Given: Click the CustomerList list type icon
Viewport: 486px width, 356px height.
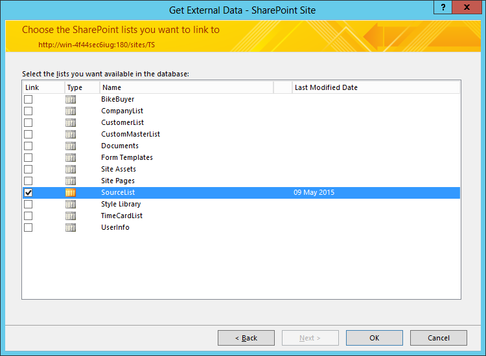Looking at the screenshot, I should coord(71,122).
